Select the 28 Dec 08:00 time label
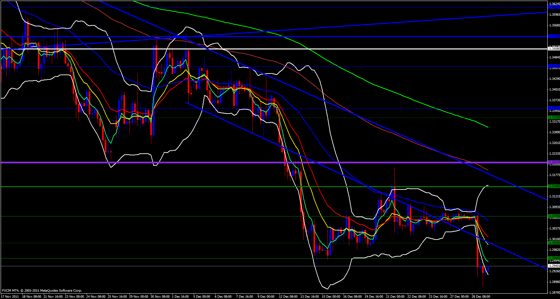The image size is (560, 299). [481, 297]
